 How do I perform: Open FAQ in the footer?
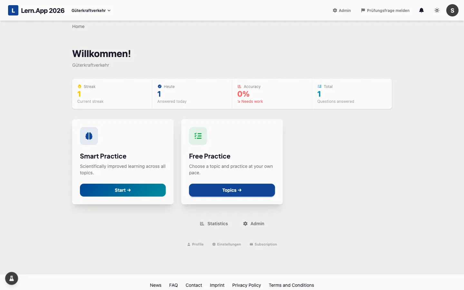click(173, 285)
